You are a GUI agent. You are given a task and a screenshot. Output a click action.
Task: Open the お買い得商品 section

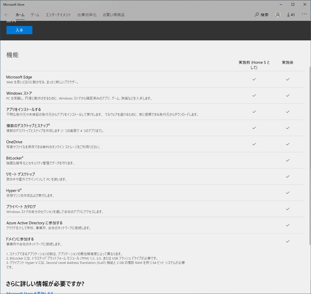click(x=114, y=15)
